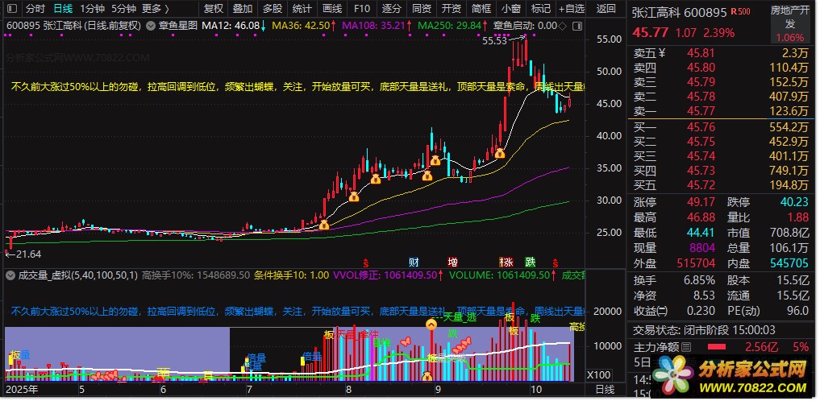Click the money bag signal near 38 price

pos(500,153)
